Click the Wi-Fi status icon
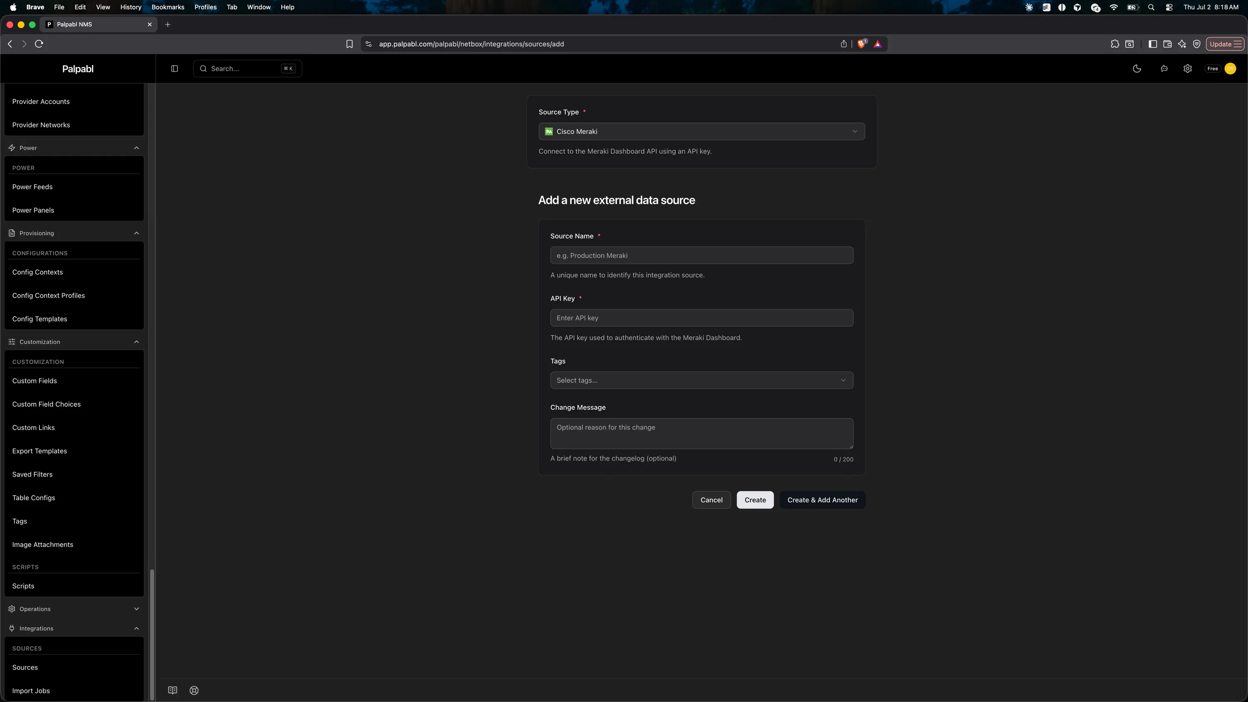The image size is (1248, 702). click(1114, 7)
